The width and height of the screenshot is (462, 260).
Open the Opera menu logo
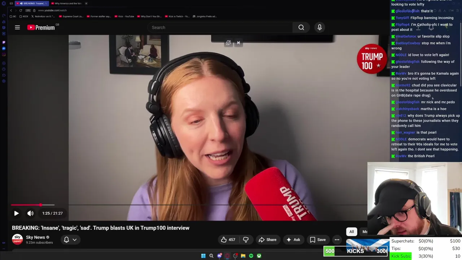(x=4, y=4)
